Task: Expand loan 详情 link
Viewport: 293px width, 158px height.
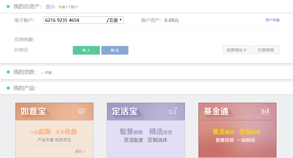Action: click(46, 73)
